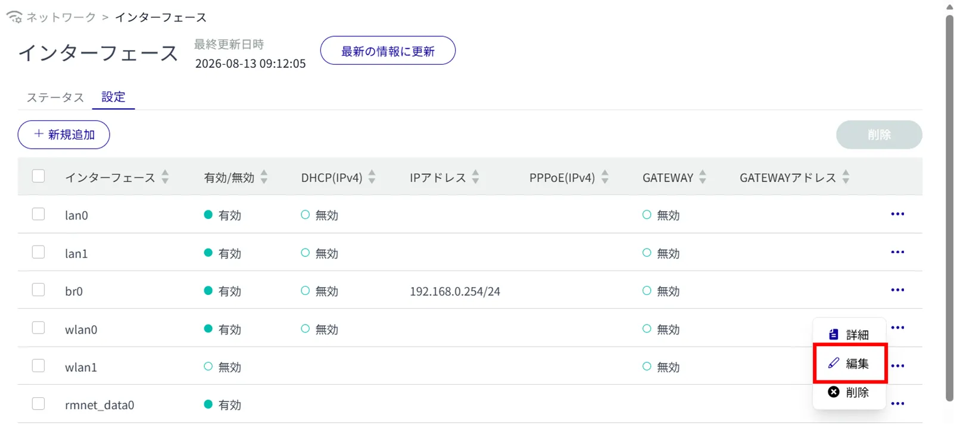Viewport: 954px width, 424px height.
Task: Click the wlan1 interface name
Action: (x=81, y=368)
